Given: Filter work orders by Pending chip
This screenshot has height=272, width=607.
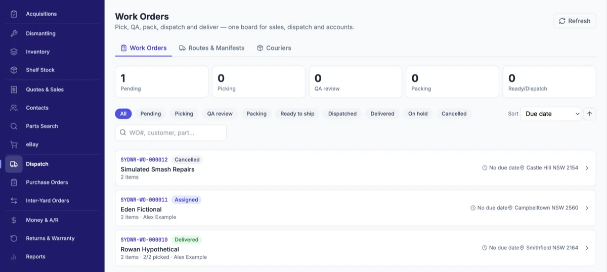Looking at the screenshot, I should [151, 114].
